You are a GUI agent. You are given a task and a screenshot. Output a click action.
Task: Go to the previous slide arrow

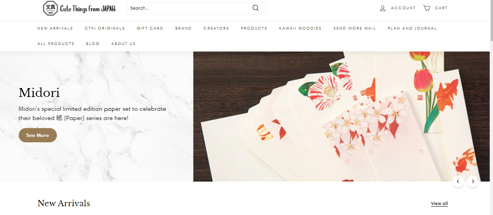point(458,182)
